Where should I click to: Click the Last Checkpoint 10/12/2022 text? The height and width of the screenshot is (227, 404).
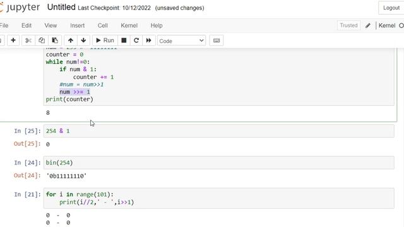tap(114, 8)
